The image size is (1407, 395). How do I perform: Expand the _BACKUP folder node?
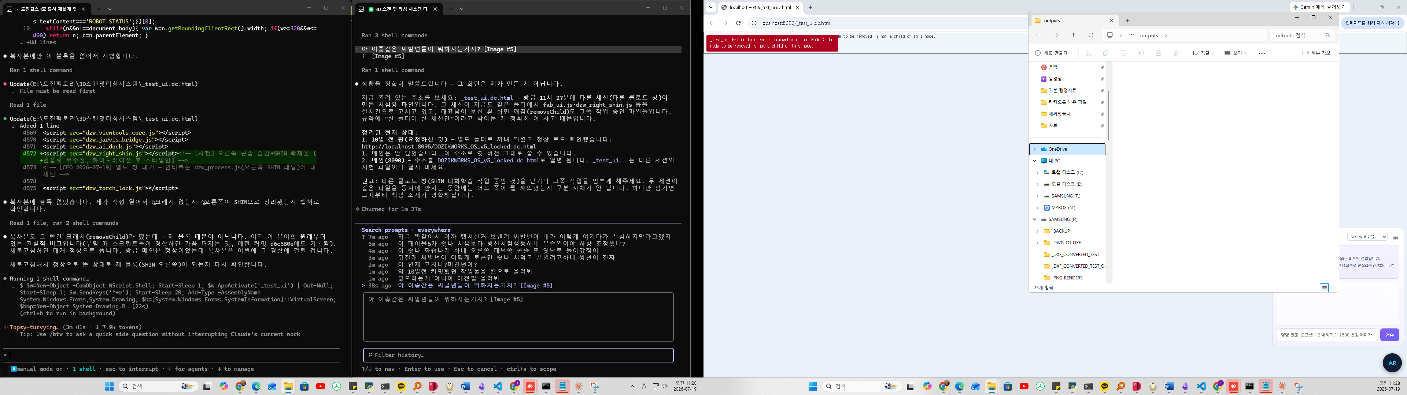(1038, 231)
